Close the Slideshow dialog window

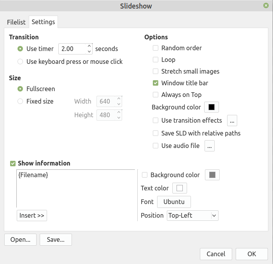(x=266, y=6)
